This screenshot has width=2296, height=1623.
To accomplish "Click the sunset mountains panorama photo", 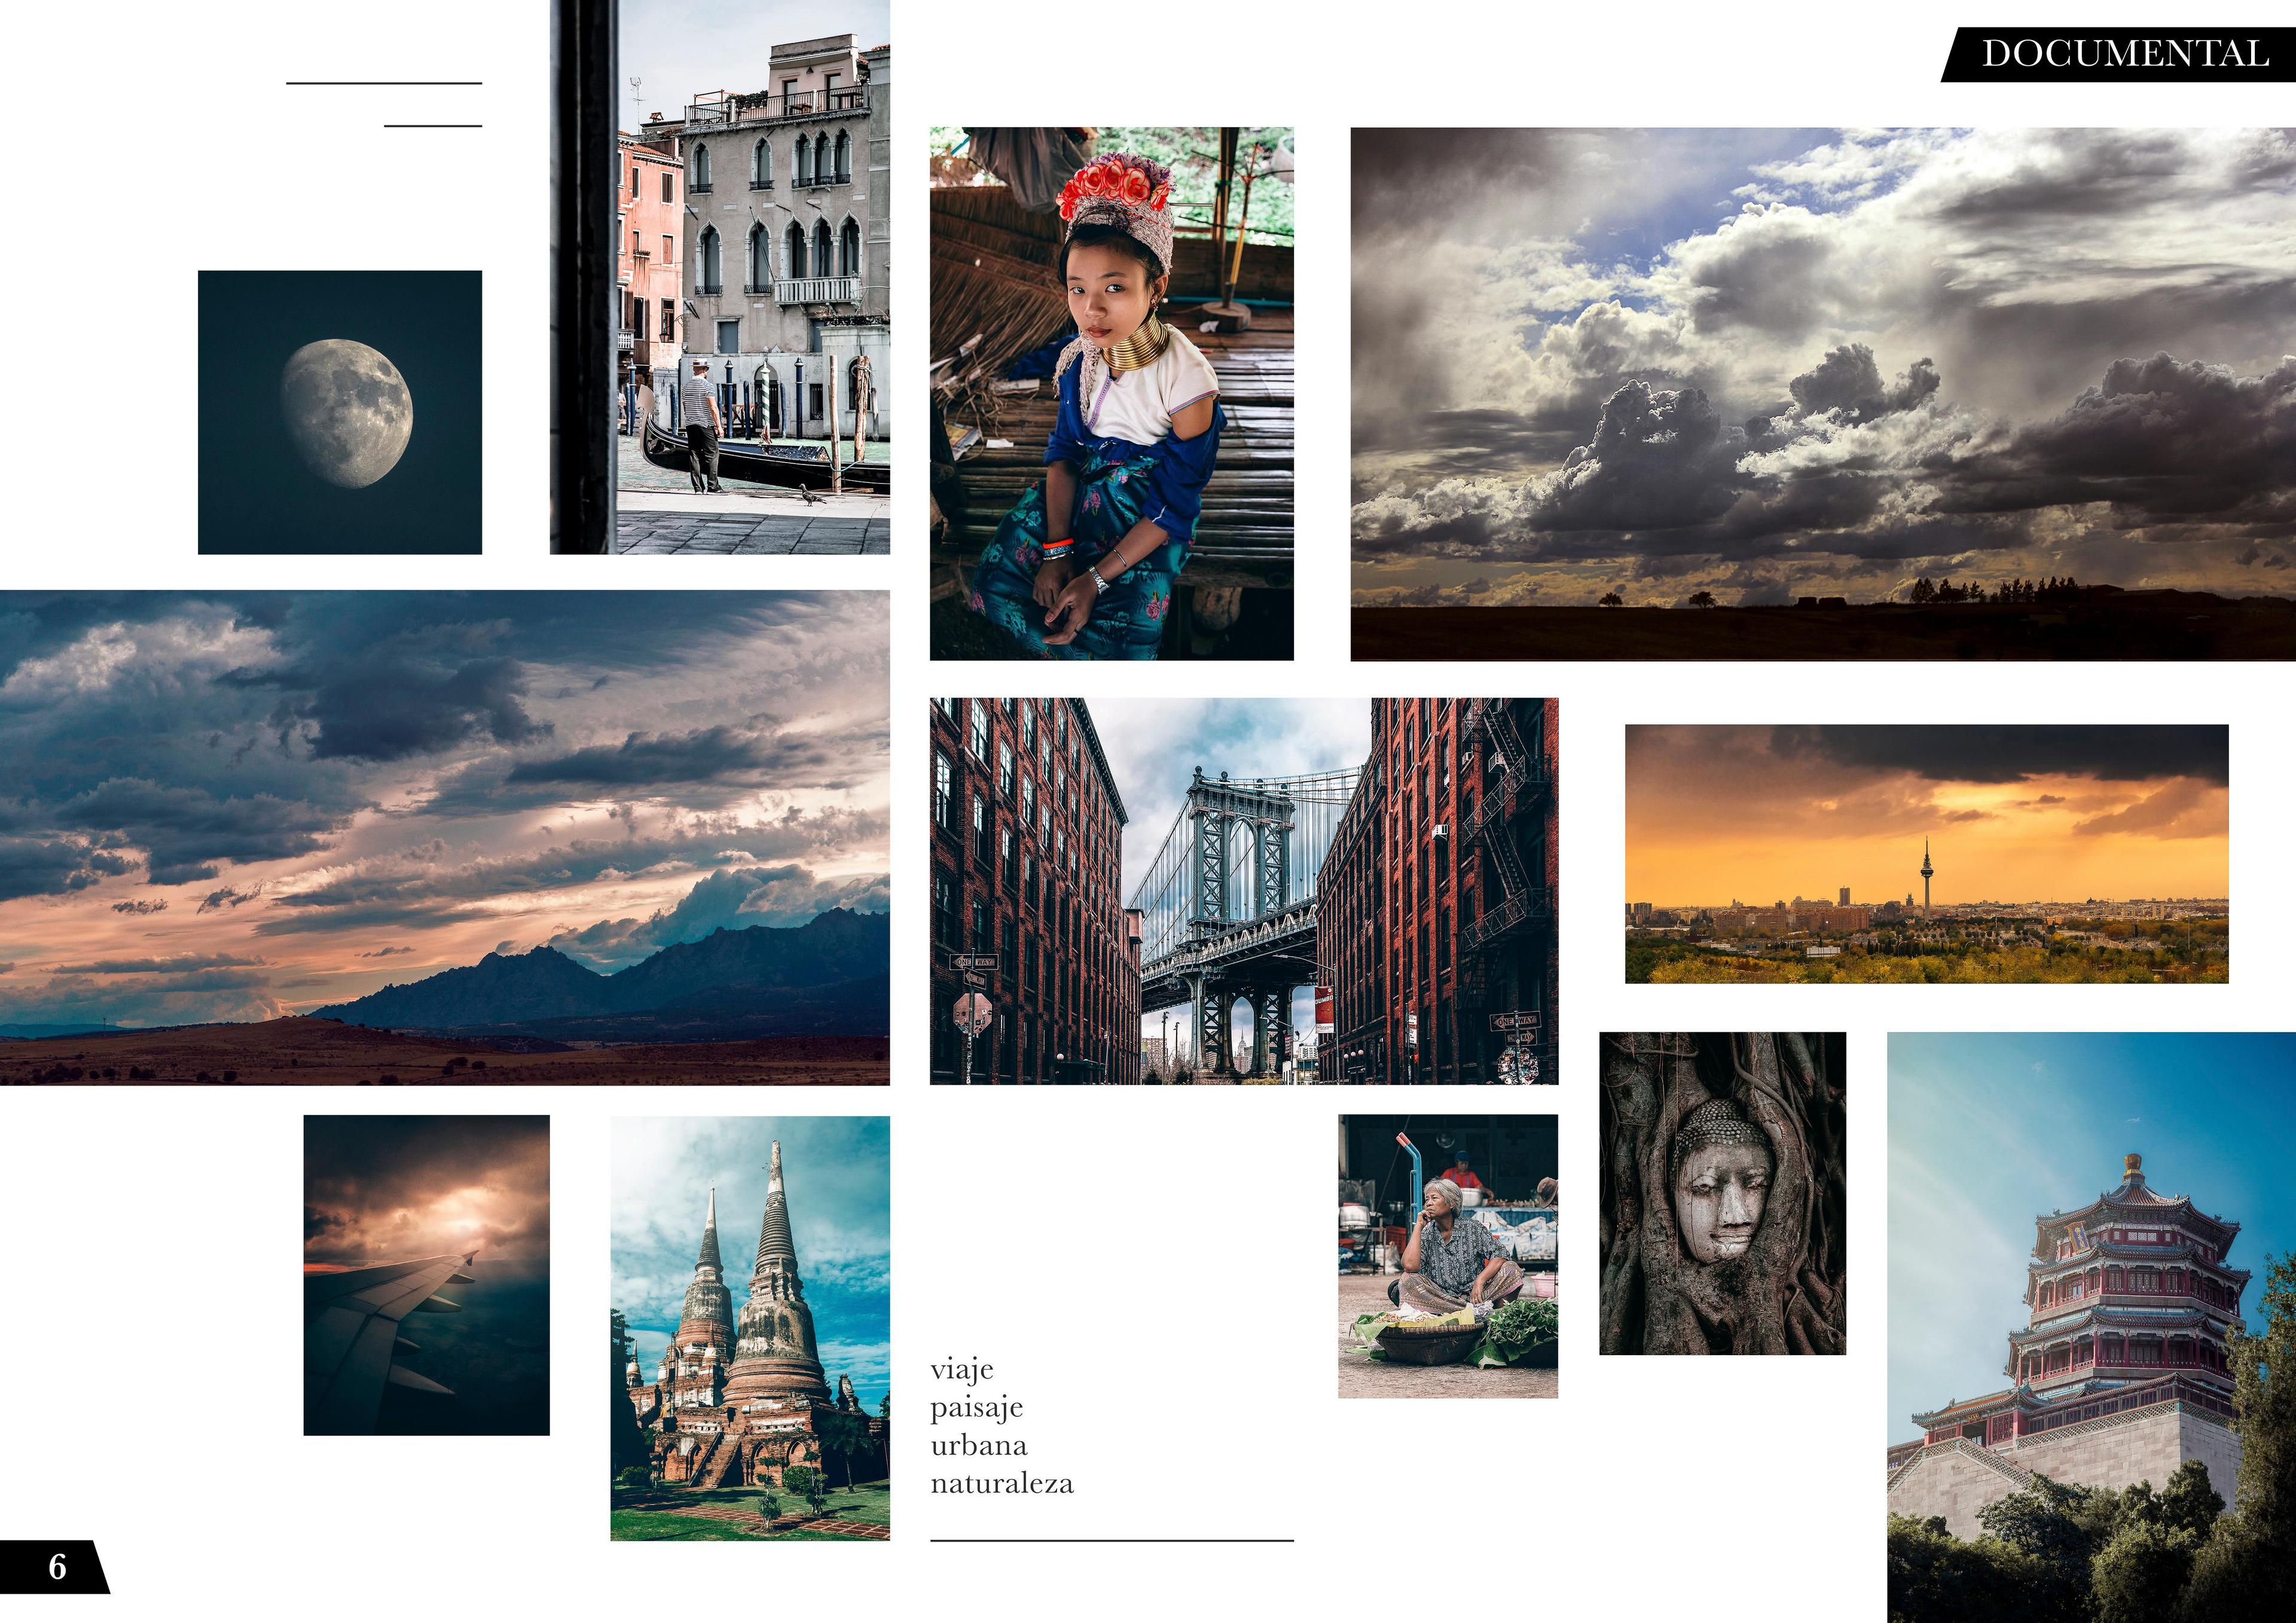I will point(445,837).
